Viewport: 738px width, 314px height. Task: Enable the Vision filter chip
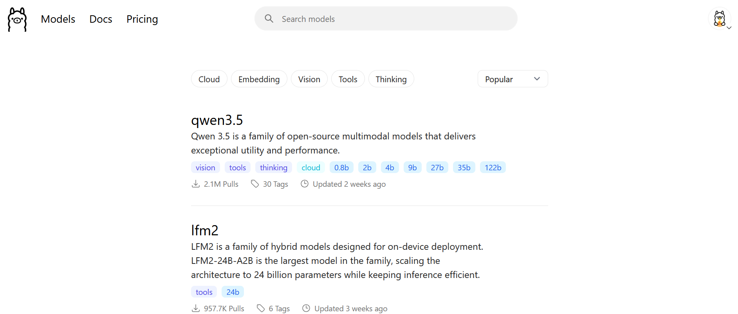point(309,79)
